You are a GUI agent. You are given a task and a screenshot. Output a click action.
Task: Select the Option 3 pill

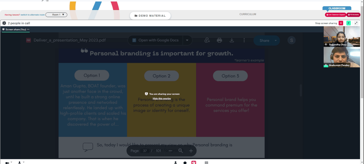pos(230,76)
